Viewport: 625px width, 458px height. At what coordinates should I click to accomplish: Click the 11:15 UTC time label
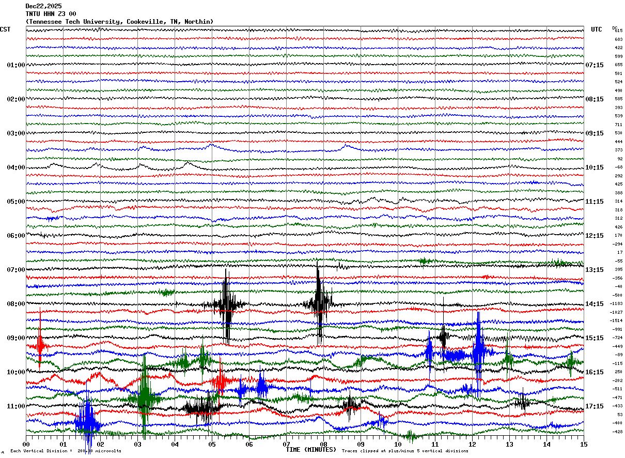coord(595,202)
